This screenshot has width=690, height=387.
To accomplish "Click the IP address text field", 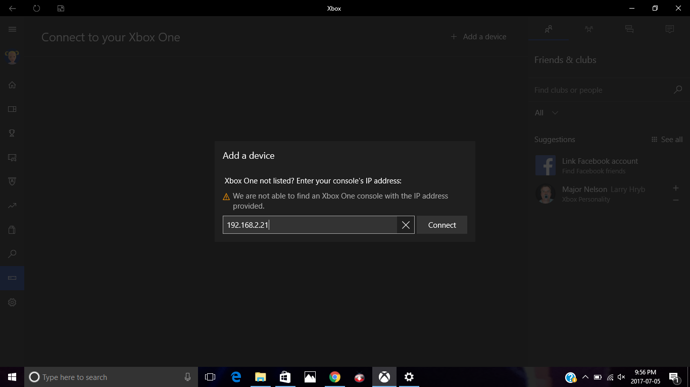I will coord(310,225).
